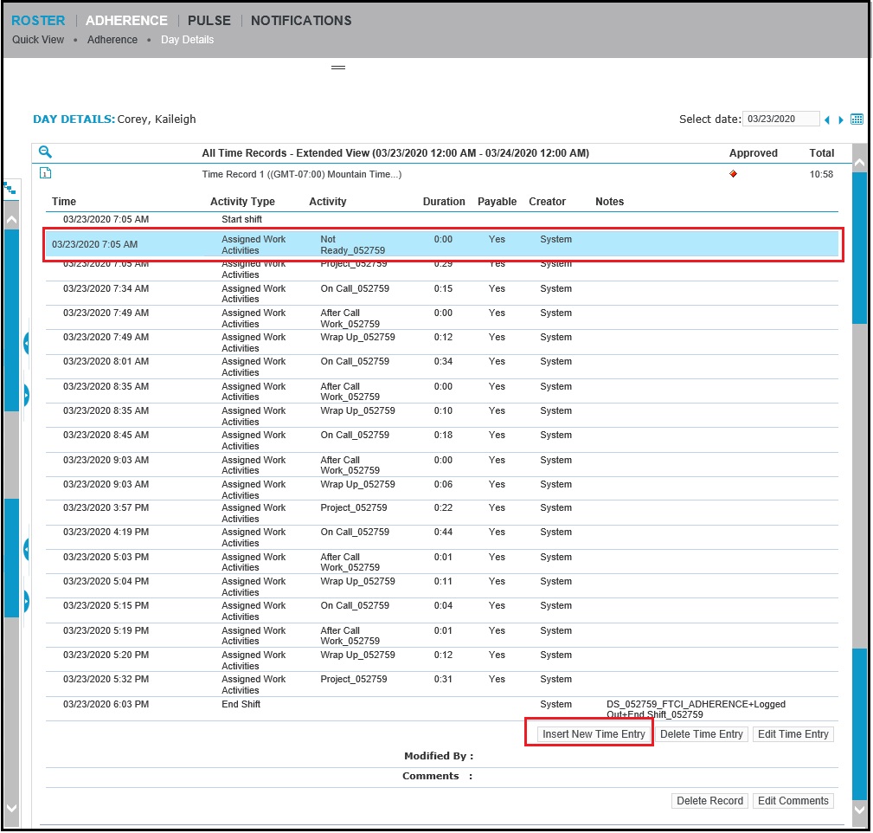Select the 8:45 AM On Call row

point(441,440)
